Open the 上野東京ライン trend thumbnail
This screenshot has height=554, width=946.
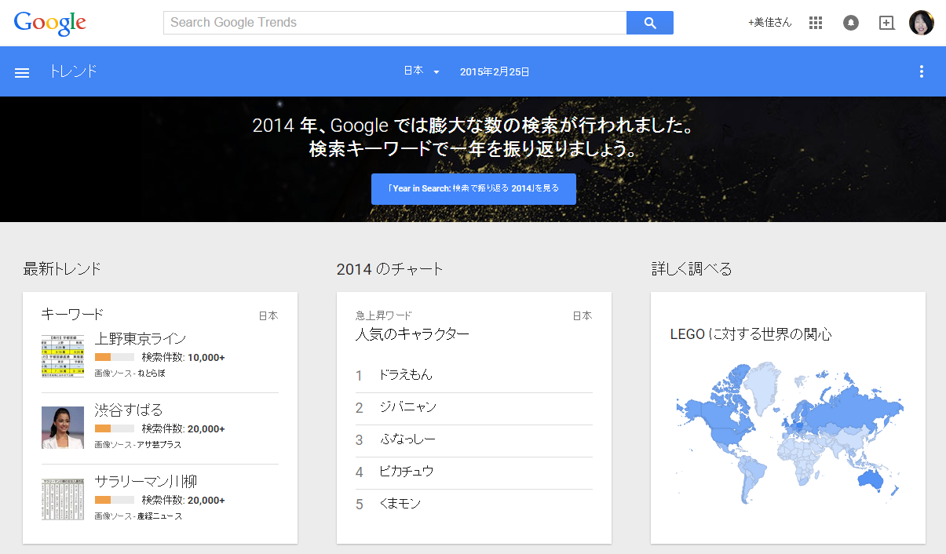62,355
